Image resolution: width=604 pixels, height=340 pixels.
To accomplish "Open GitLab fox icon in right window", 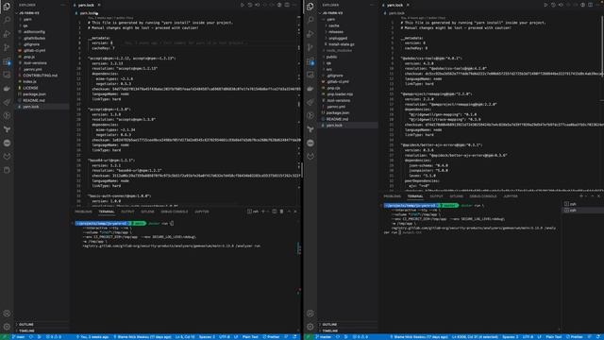I will pyautogui.click(x=310, y=156).
